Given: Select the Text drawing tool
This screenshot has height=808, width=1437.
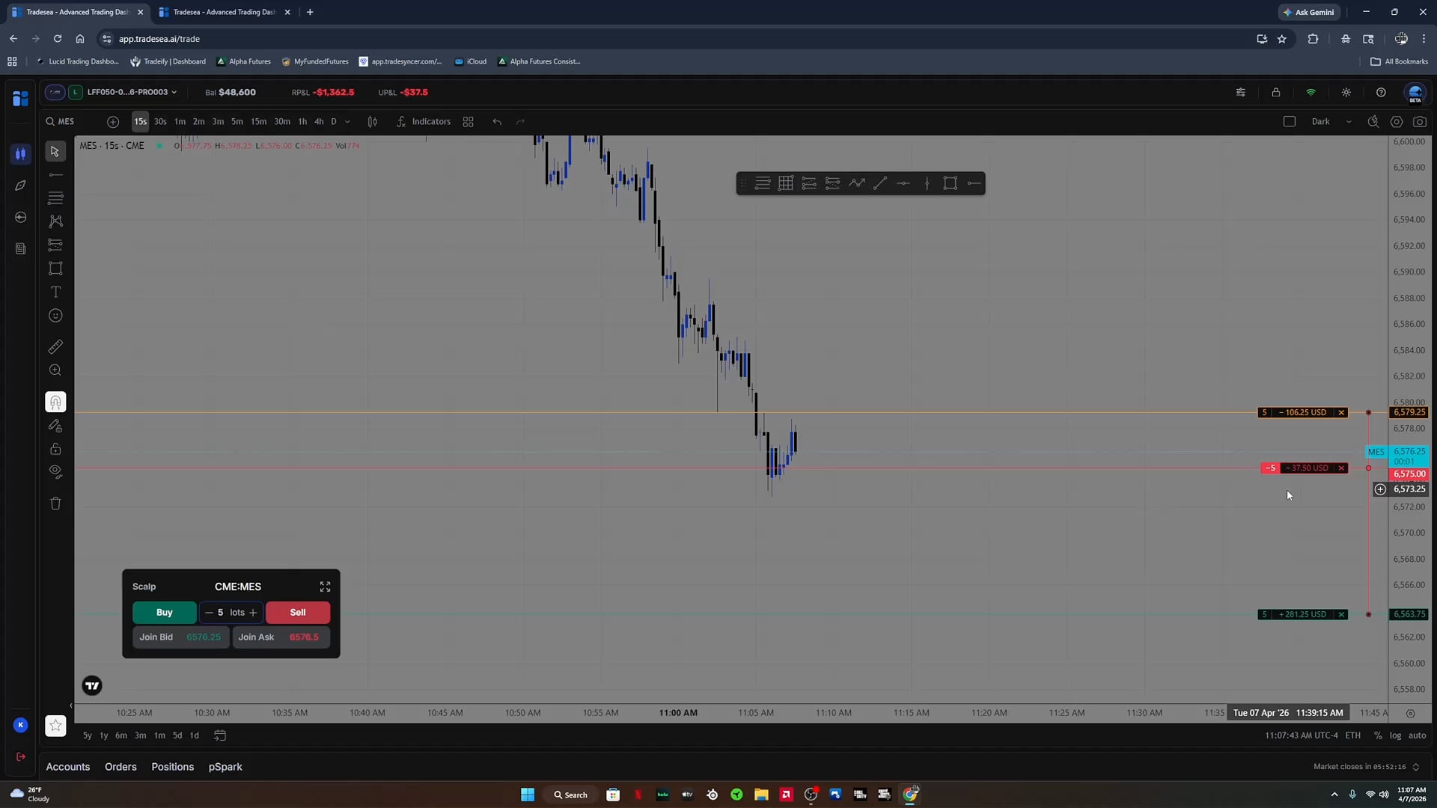Looking at the screenshot, I should click(x=55, y=292).
